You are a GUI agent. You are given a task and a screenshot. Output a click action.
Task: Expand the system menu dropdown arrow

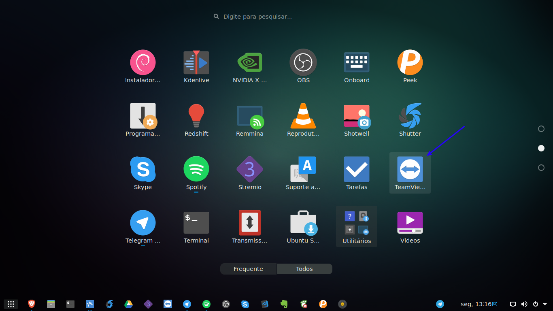point(545,304)
